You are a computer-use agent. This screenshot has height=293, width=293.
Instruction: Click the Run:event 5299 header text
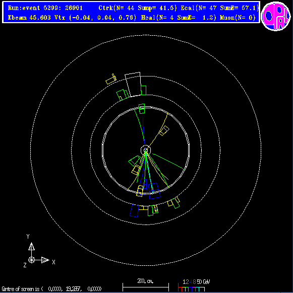(x=45, y=8)
